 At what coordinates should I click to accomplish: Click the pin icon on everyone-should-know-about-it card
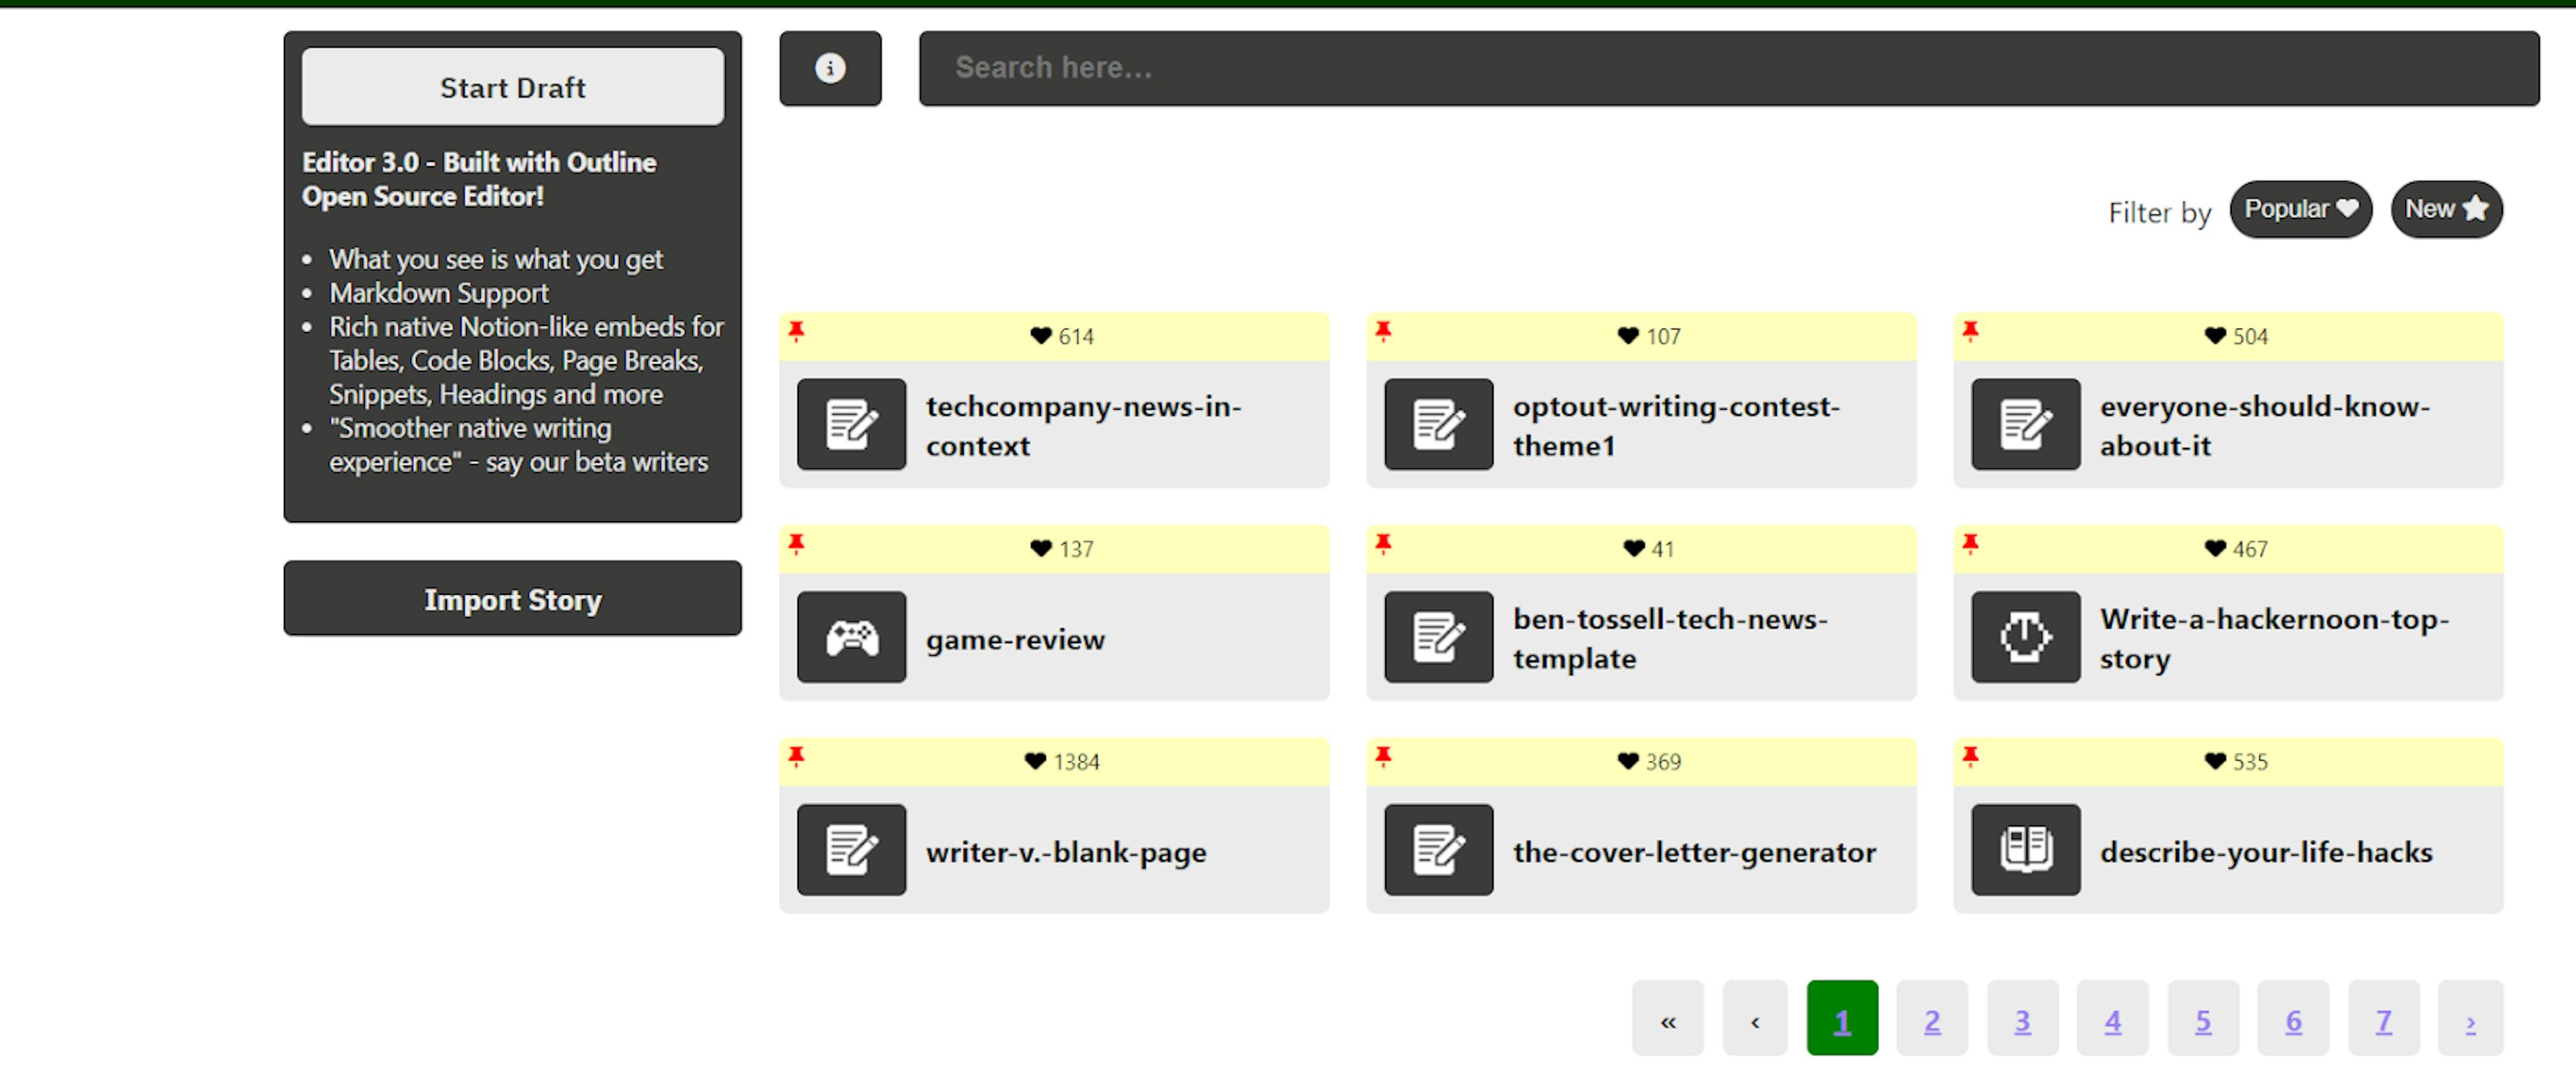pyautogui.click(x=1970, y=331)
